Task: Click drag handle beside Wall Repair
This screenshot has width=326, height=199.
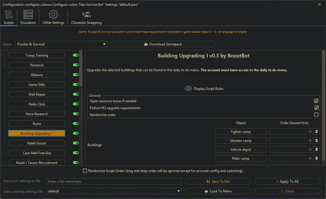Action: click(4, 94)
